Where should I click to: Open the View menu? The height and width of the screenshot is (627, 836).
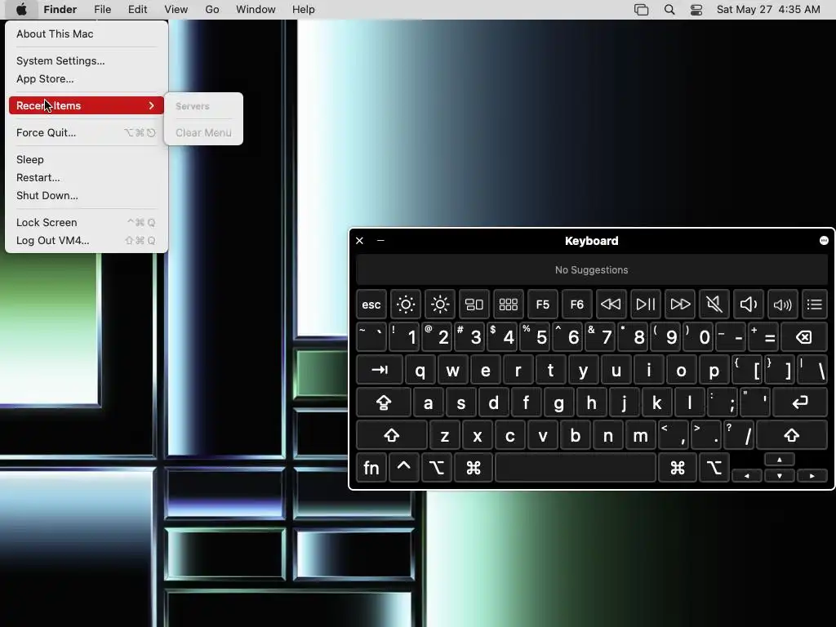pos(176,10)
